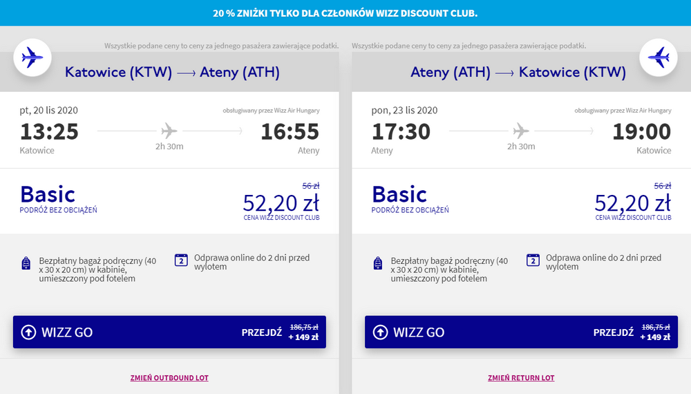The height and width of the screenshot is (394, 691).
Task: Upgrade outbound flight via PRZEJDŹ +149 zł
Action: pyautogui.click(x=280, y=332)
